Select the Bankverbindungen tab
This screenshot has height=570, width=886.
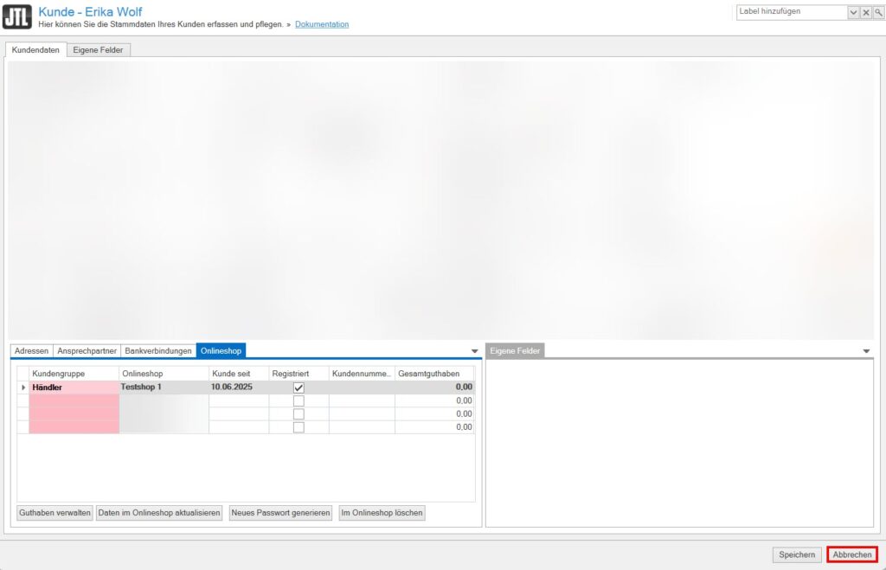point(157,350)
